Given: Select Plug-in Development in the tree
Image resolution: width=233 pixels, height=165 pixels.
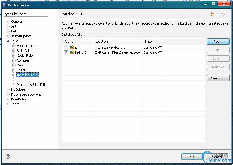Looking at the screenshot, I should tap(26, 94).
